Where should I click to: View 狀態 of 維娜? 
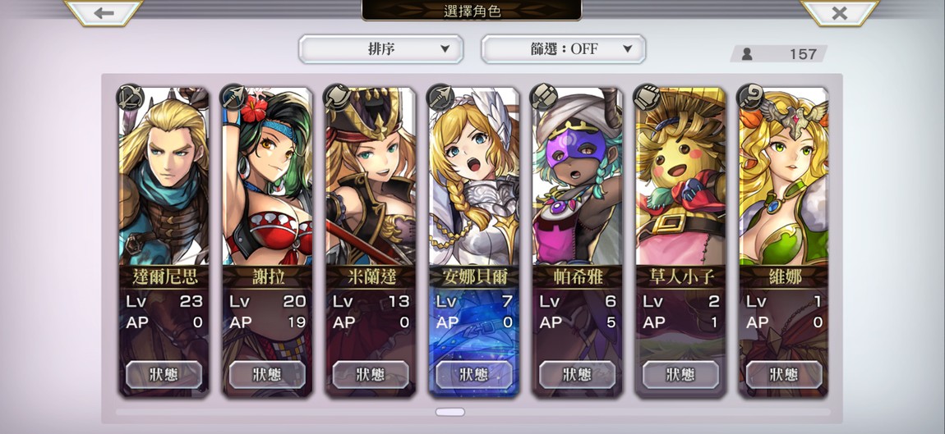(x=783, y=374)
